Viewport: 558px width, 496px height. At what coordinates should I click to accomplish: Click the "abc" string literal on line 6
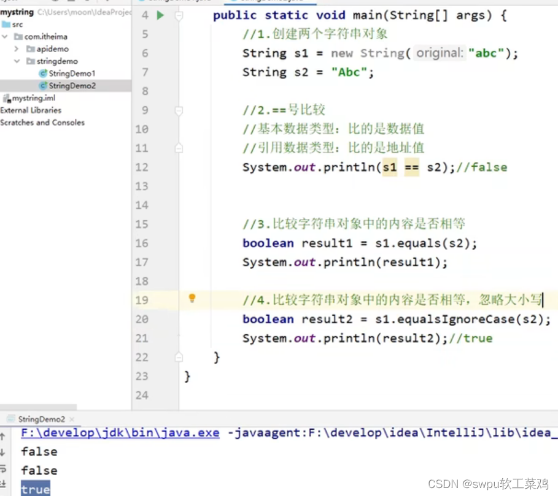(x=486, y=53)
